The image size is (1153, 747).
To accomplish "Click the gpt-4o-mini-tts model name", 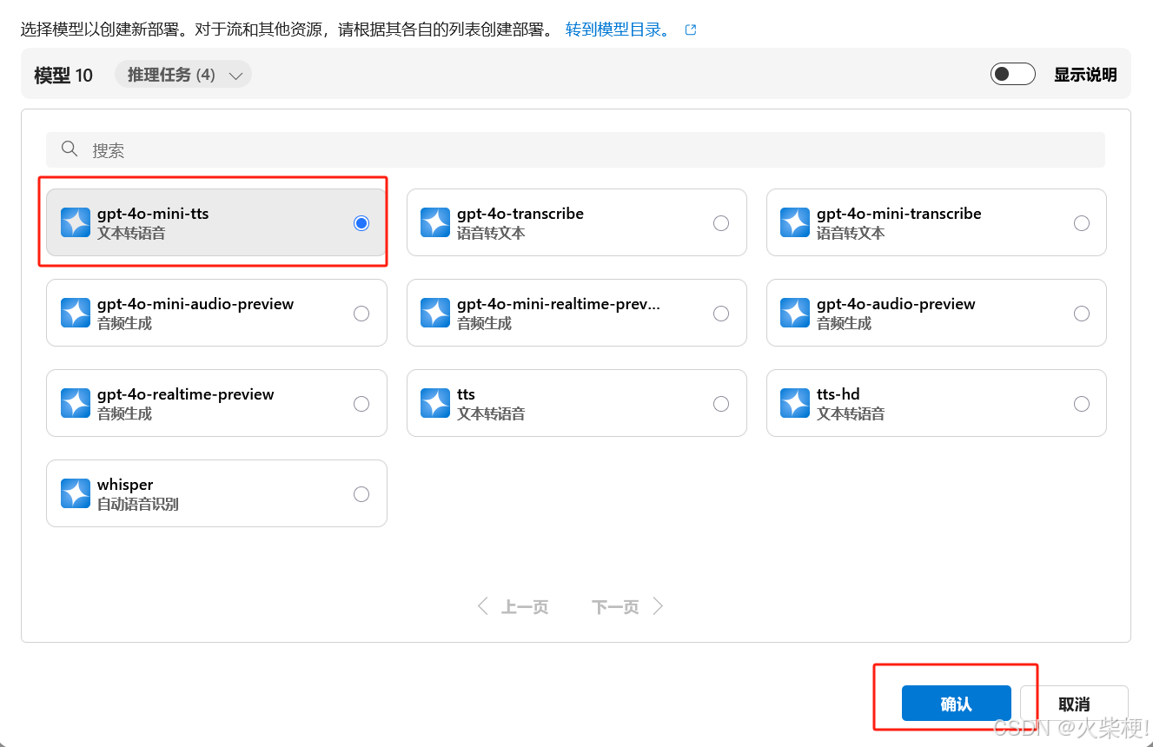I will [x=153, y=214].
